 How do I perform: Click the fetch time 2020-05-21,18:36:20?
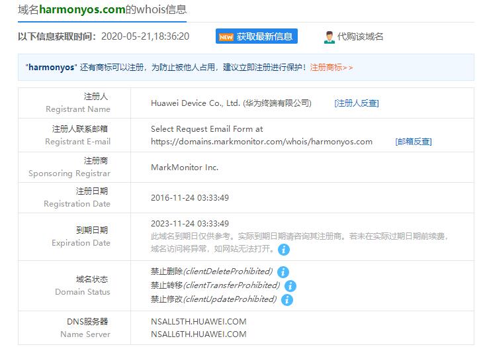[x=145, y=36]
